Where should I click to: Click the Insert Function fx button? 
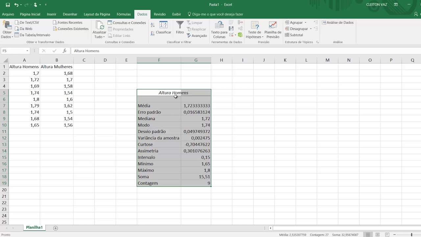pos(65,51)
